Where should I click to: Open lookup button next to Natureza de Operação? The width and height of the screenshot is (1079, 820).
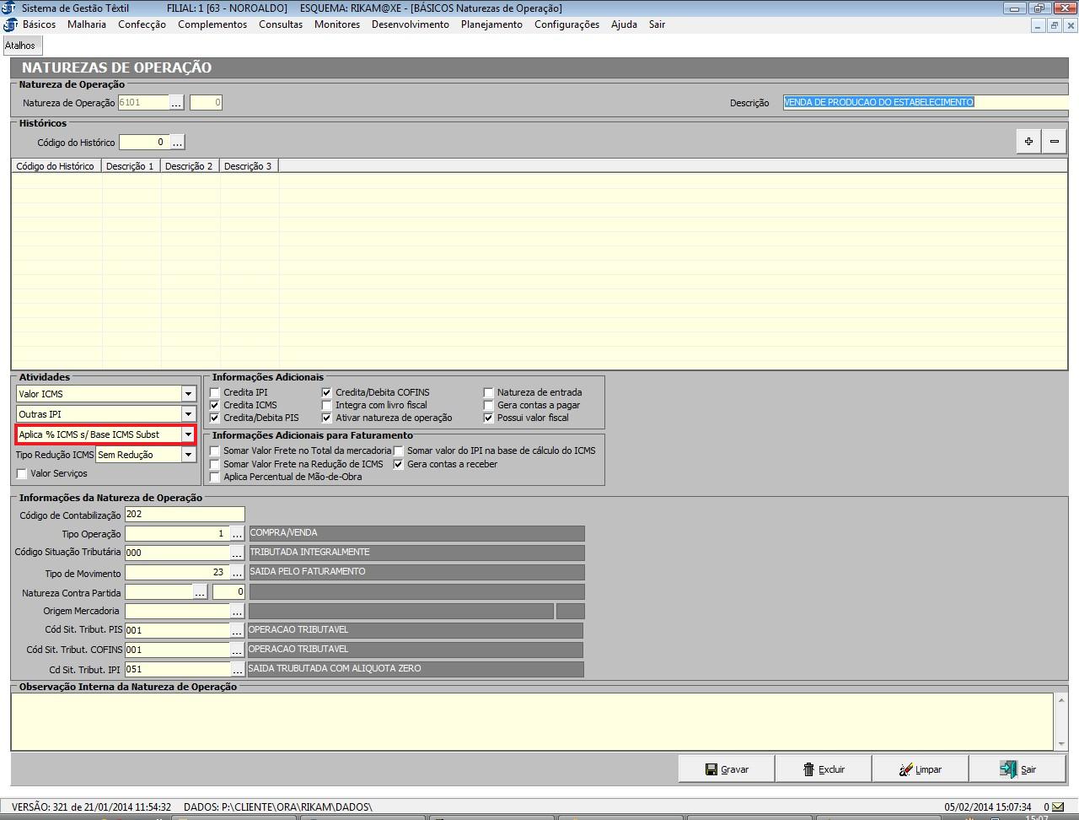point(176,103)
